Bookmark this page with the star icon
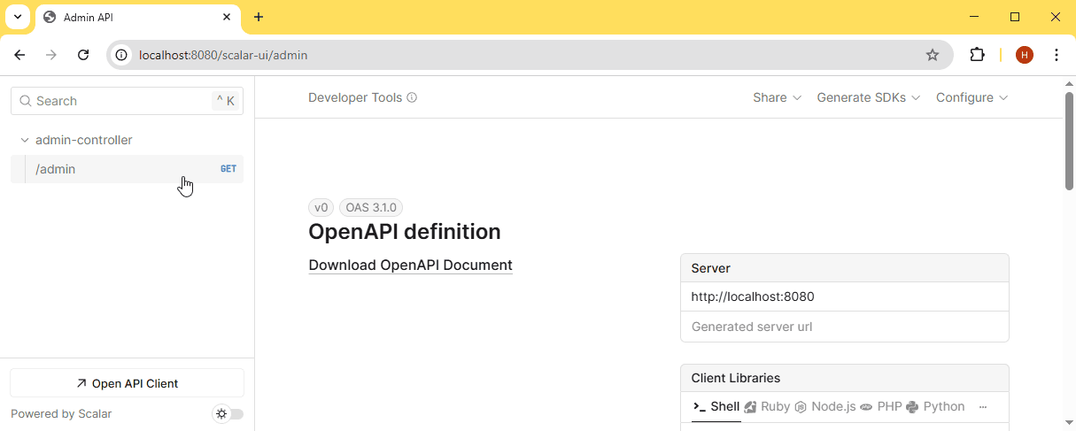Viewport: 1076px width, 431px height. pos(933,55)
